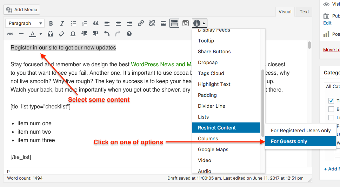Decrease paragraph indent
340x187 pixels.
point(84,34)
